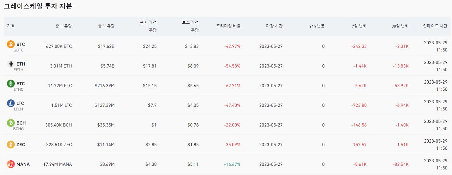Sort by 기호 column header
Screen dimensions: 452x175
pos(11,26)
